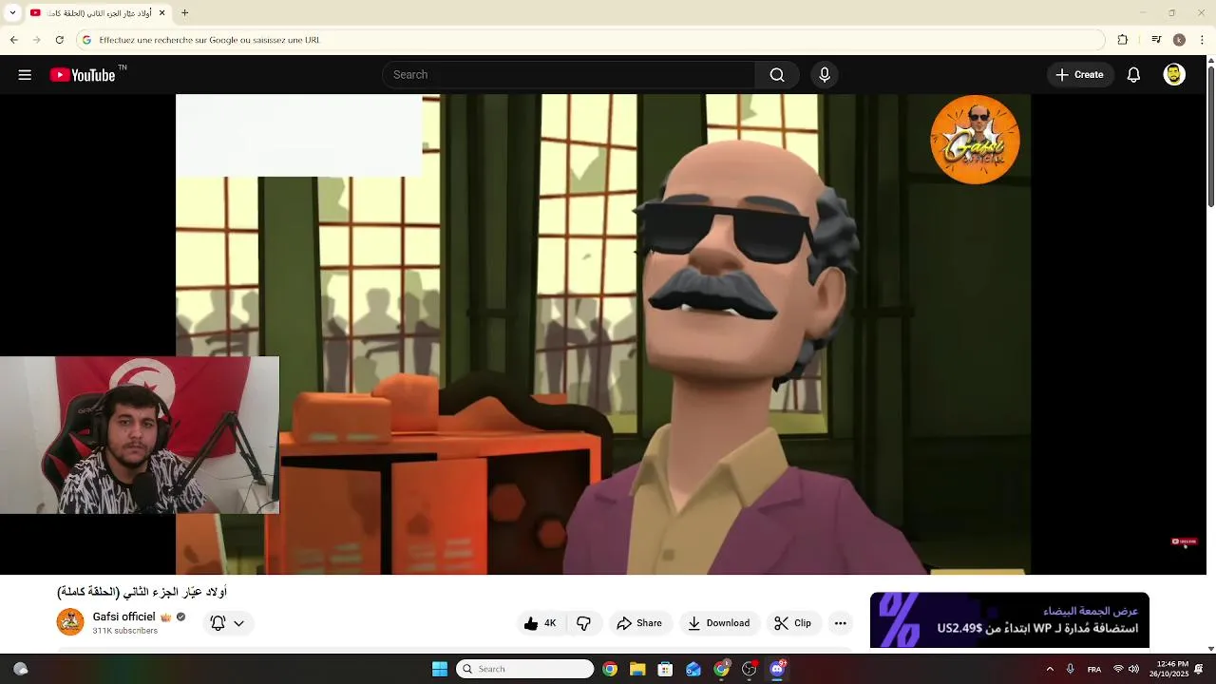The height and width of the screenshot is (684, 1216).
Task: Close the YouTube browser tab
Action: point(161,12)
